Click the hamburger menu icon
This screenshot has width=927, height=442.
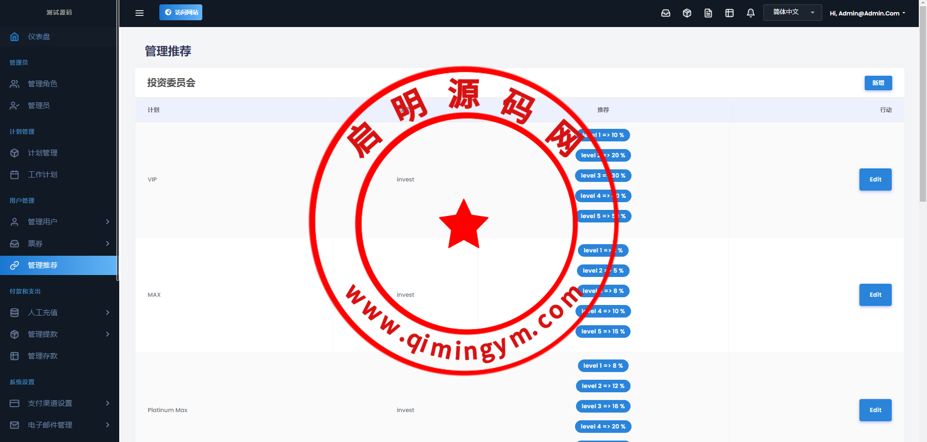coord(140,13)
